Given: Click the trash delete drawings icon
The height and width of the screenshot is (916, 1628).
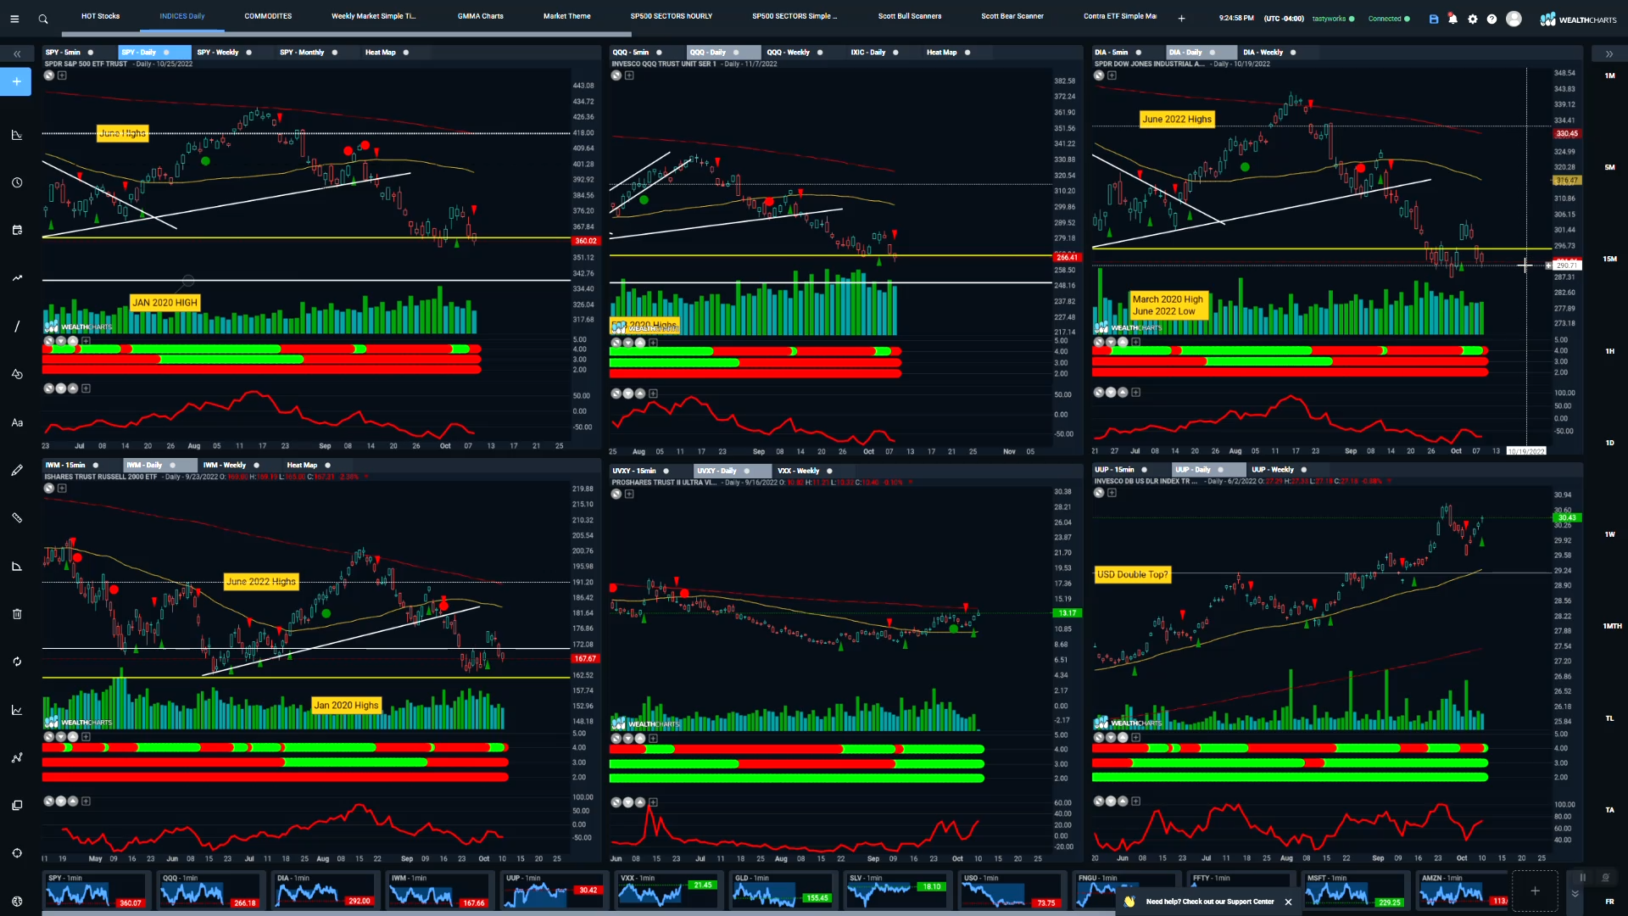Looking at the screenshot, I should coord(17,613).
